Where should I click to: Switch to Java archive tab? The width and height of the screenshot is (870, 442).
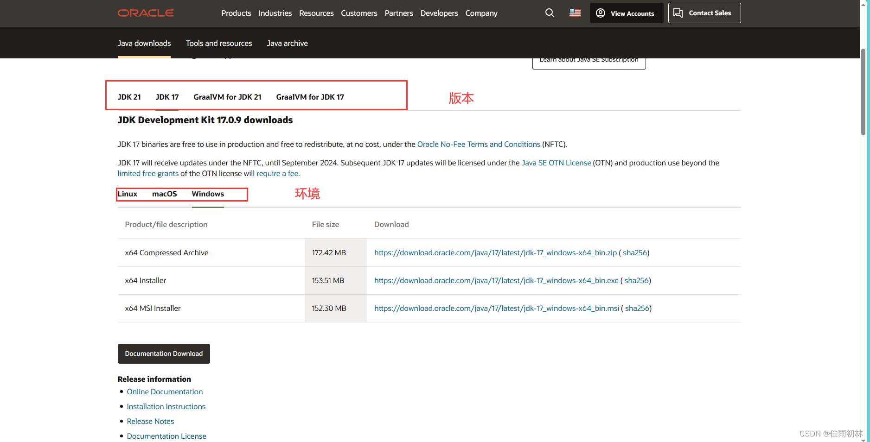(287, 43)
